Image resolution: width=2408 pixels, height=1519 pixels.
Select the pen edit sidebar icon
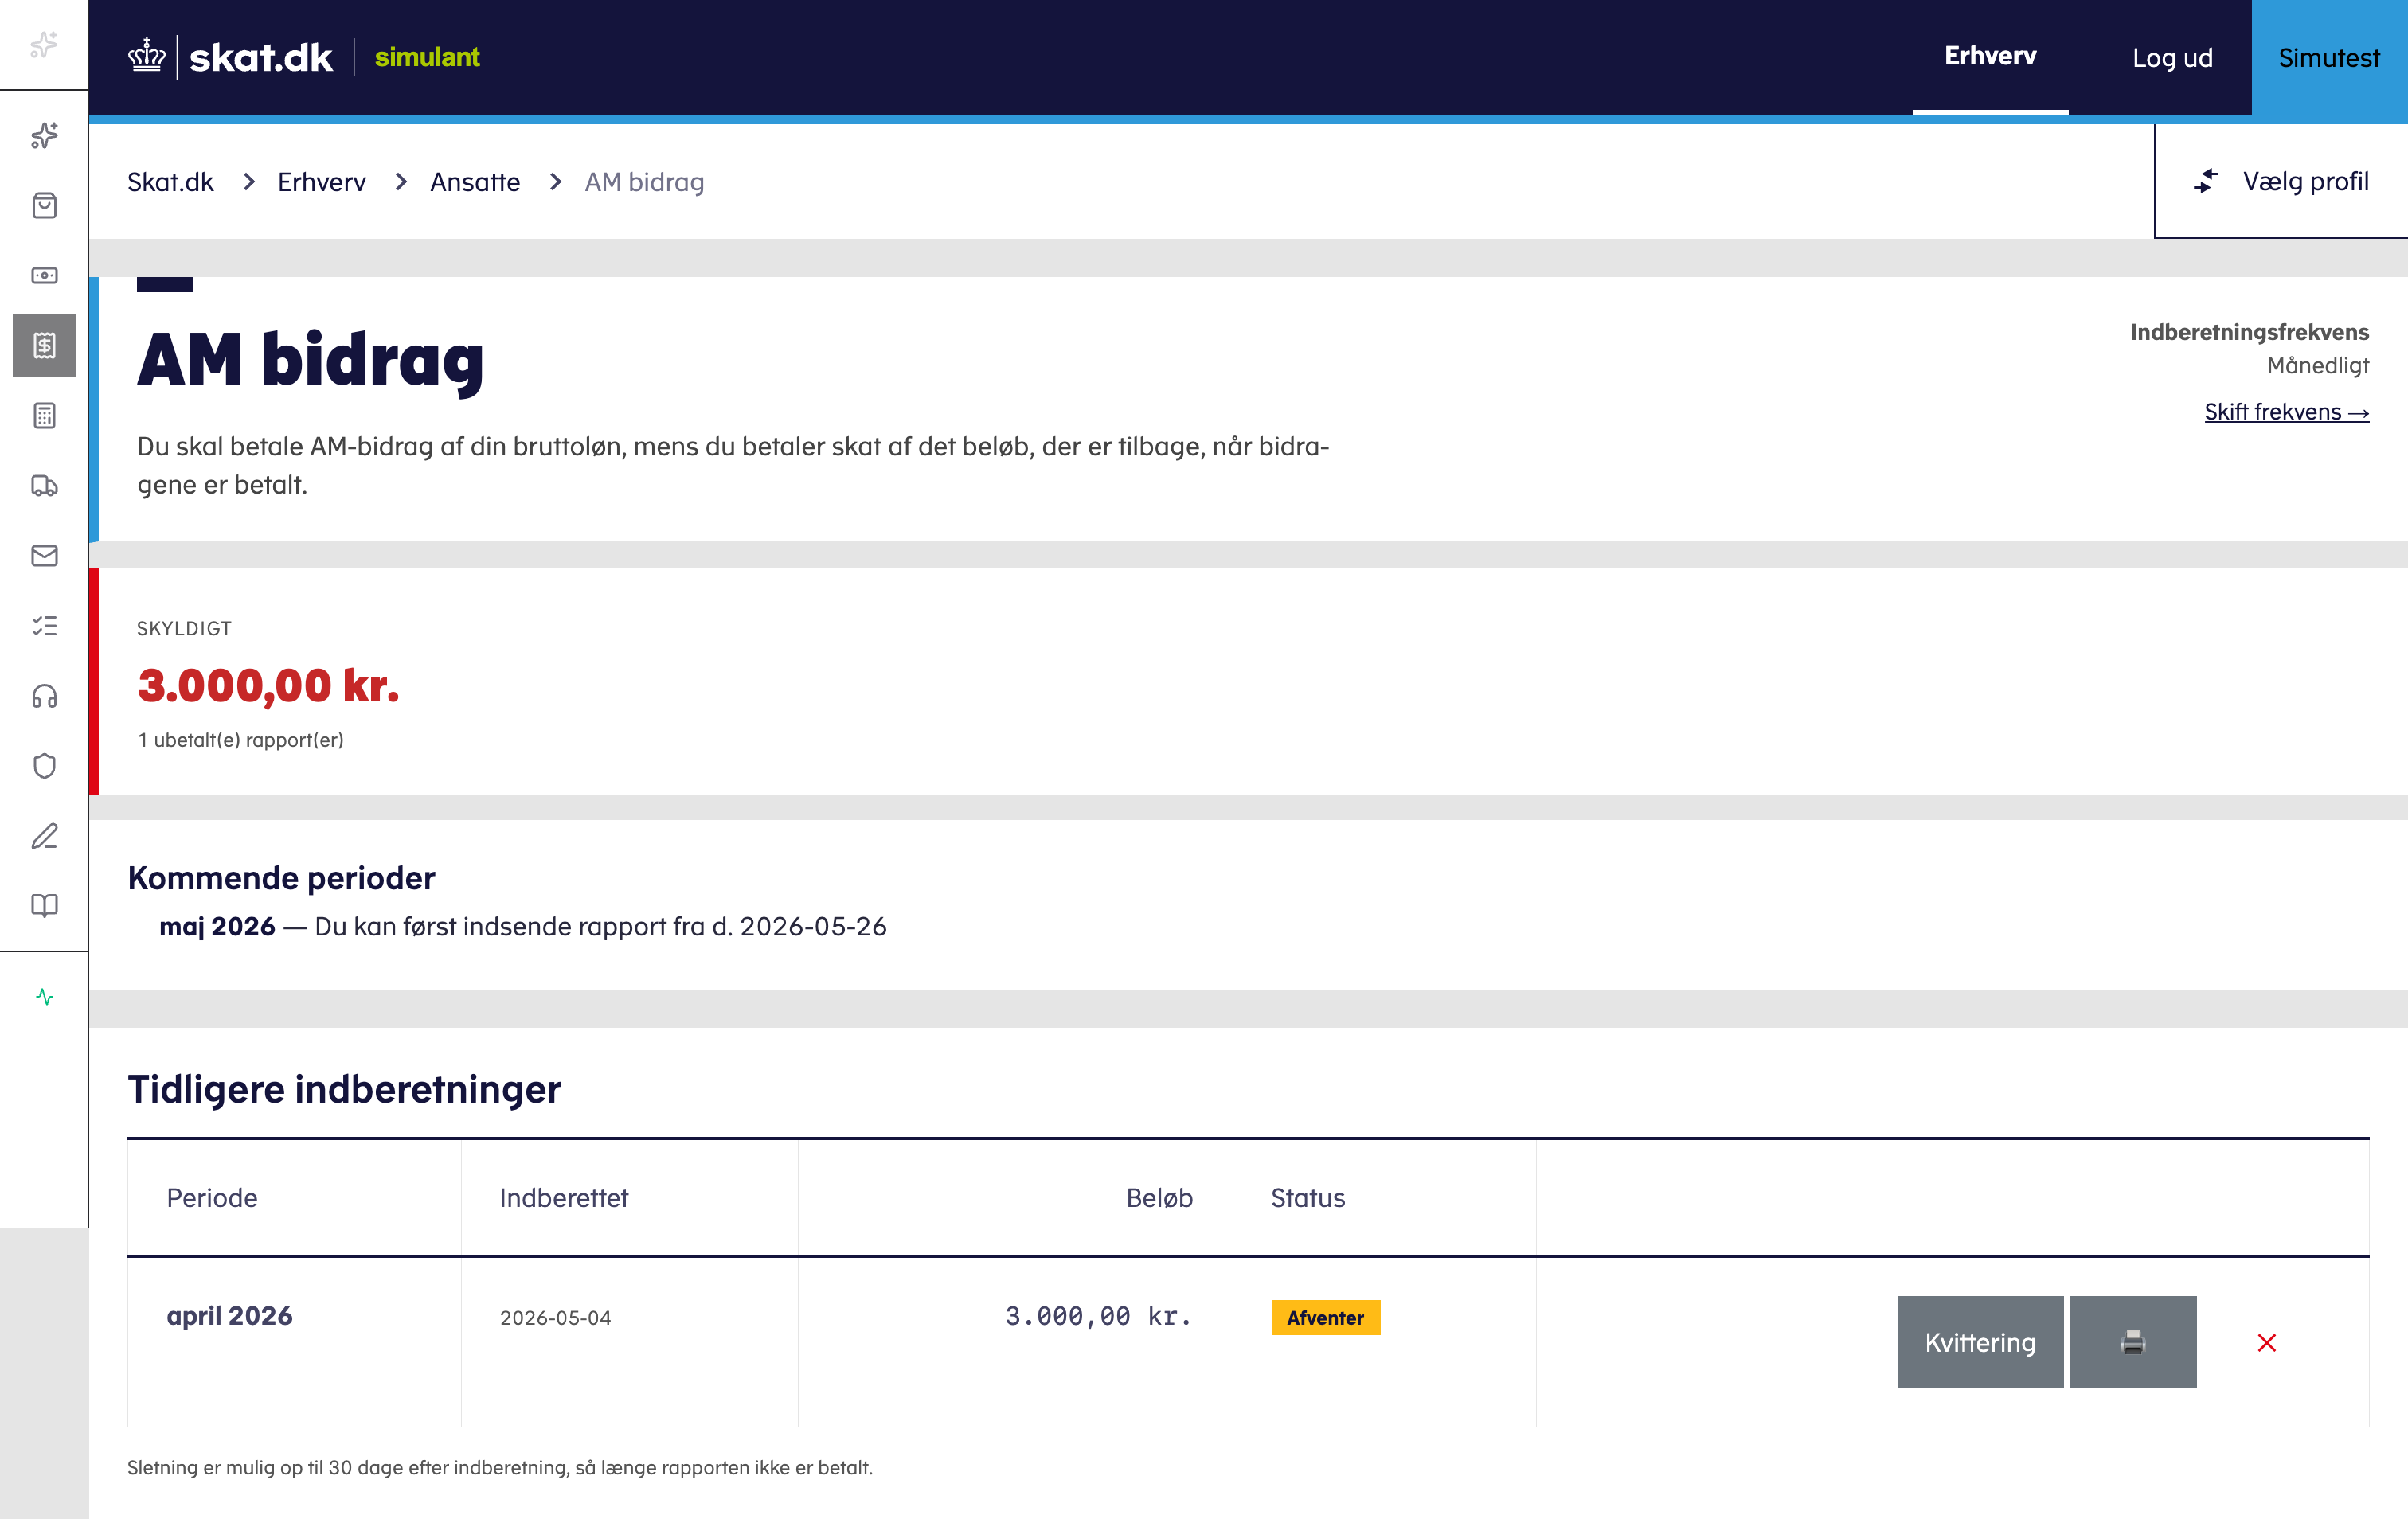pos(44,836)
